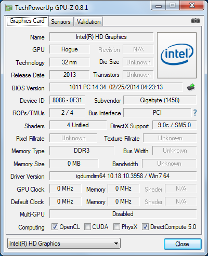
Task: Click Memory clock field in GPU Clock row
Action: click(124, 188)
